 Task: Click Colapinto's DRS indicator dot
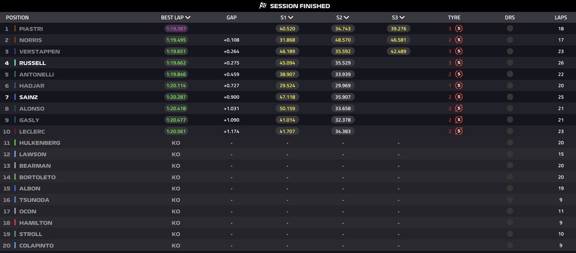coord(510,245)
